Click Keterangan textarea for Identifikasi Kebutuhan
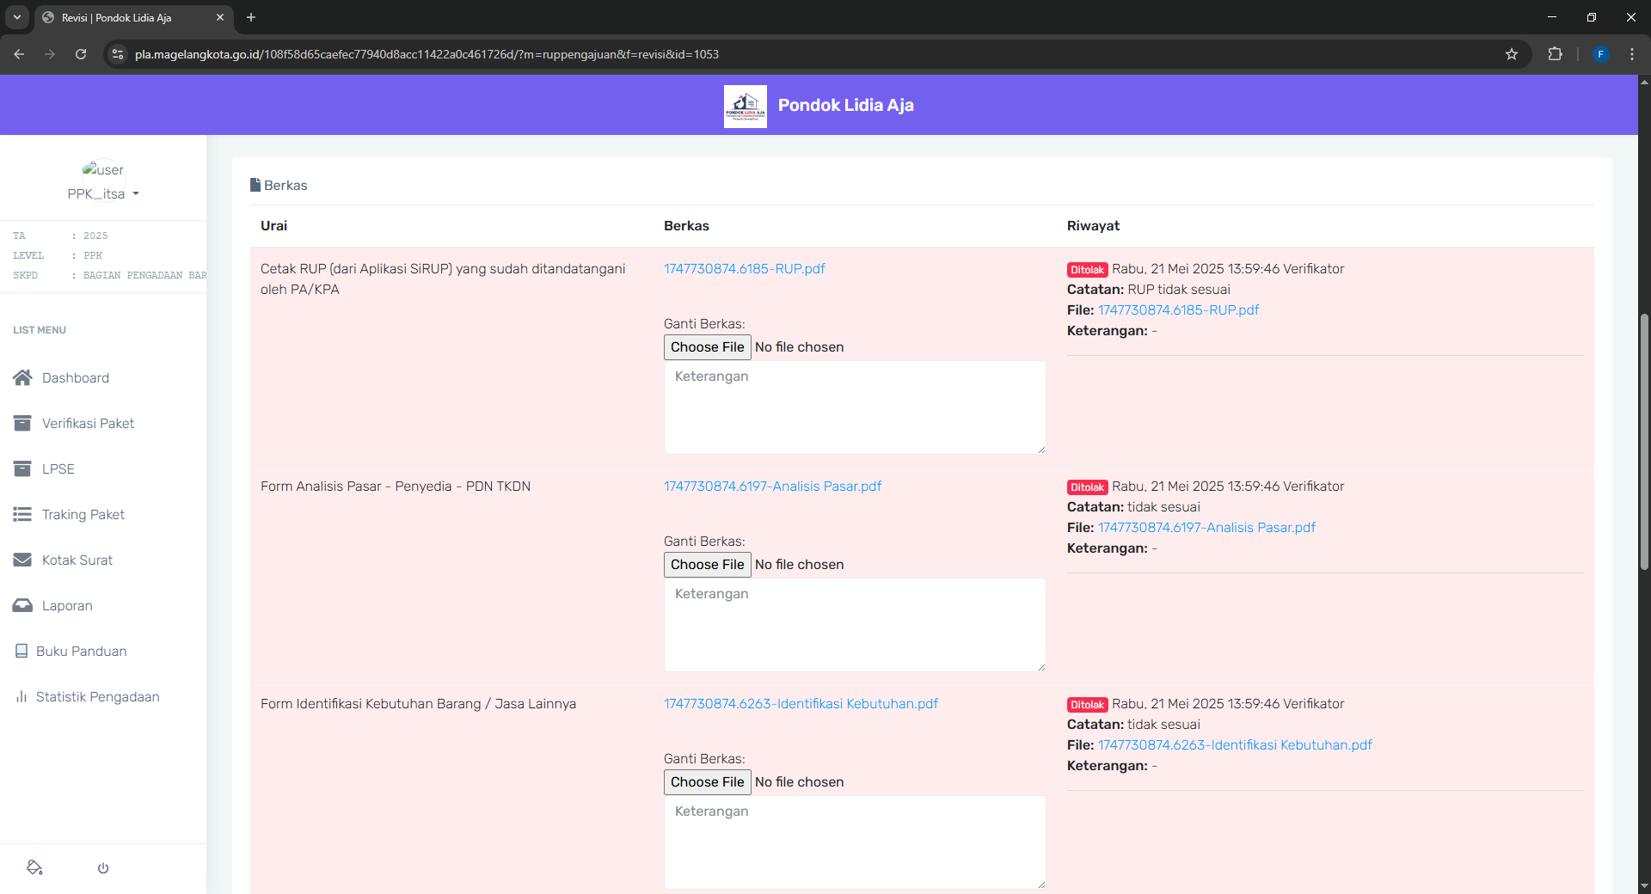This screenshot has height=894, width=1651. click(x=854, y=842)
